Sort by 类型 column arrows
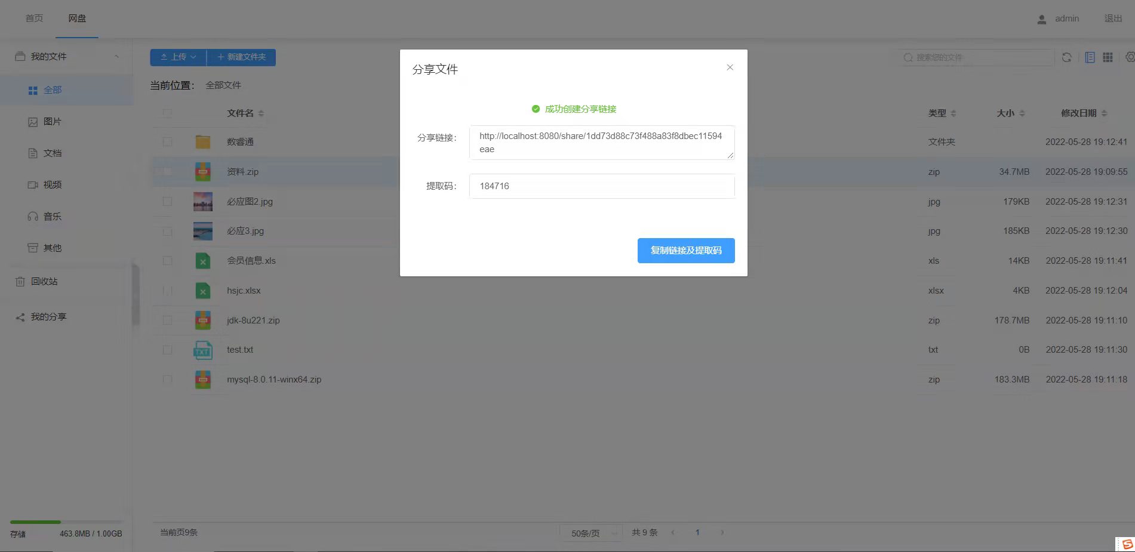The height and width of the screenshot is (552, 1135). click(953, 113)
